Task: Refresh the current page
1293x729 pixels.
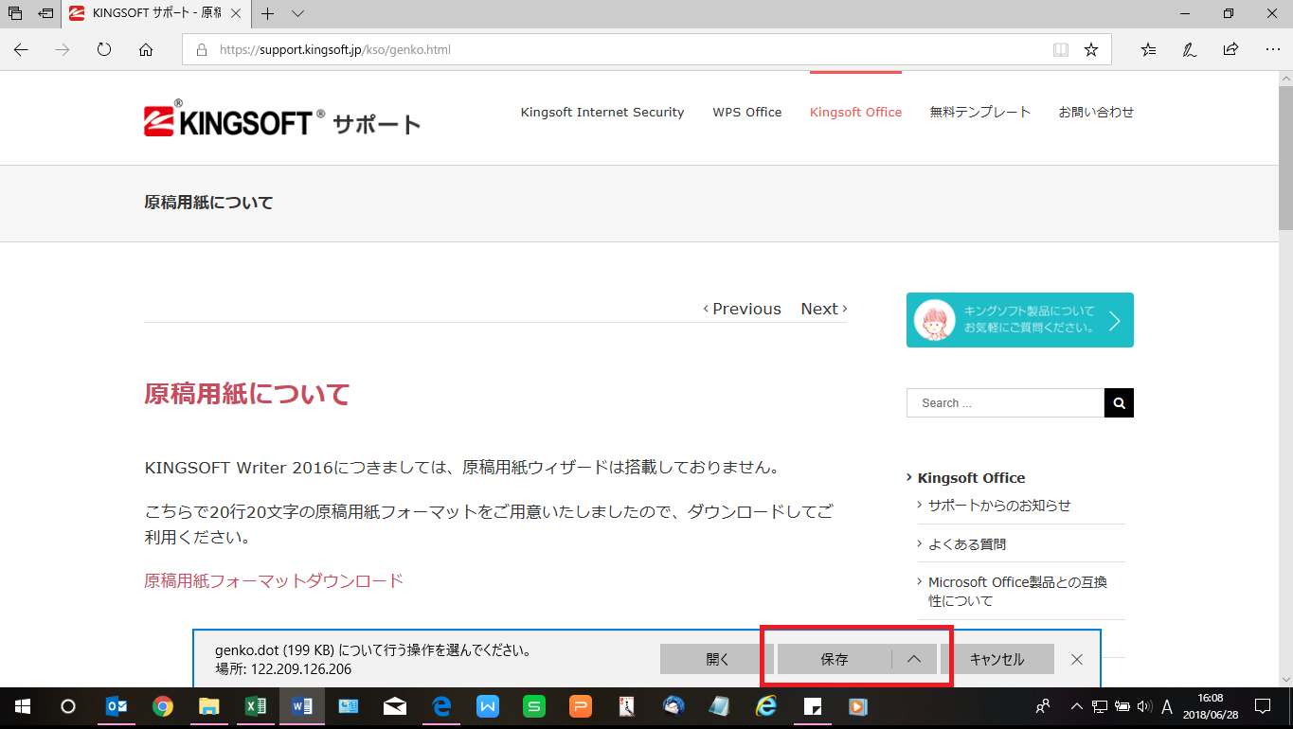Action: tap(104, 49)
